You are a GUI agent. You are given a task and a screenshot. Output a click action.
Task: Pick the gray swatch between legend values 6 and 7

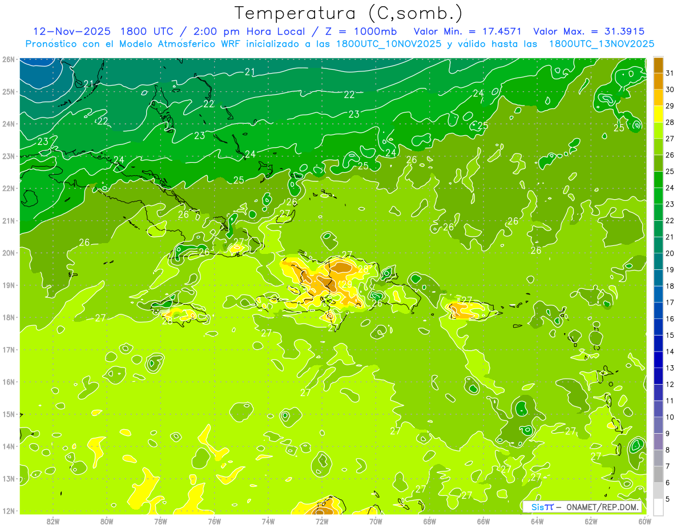[658, 474]
